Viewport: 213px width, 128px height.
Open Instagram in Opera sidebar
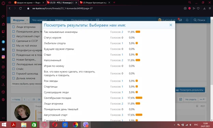click(x=3, y=57)
